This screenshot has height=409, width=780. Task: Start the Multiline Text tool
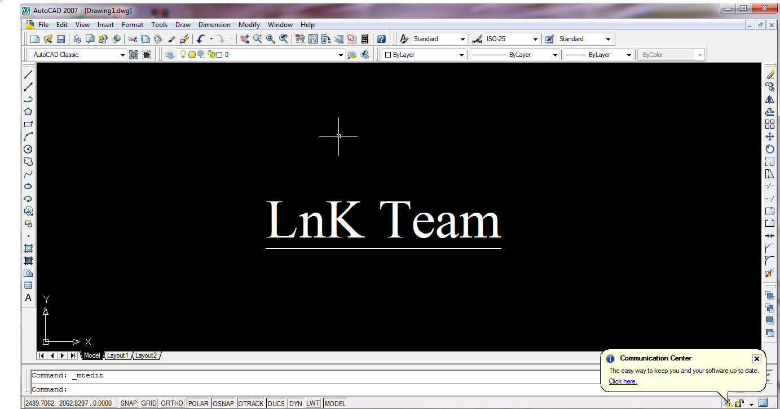point(28,298)
